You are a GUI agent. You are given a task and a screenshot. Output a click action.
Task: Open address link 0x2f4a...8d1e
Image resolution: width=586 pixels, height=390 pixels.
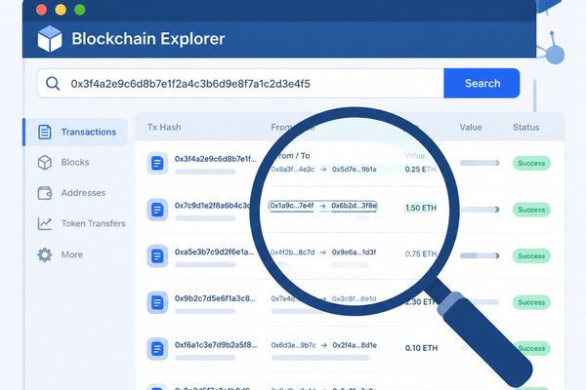pyautogui.click(x=355, y=345)
